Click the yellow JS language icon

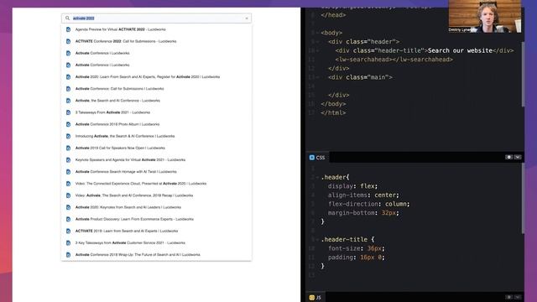click(311, 298)
